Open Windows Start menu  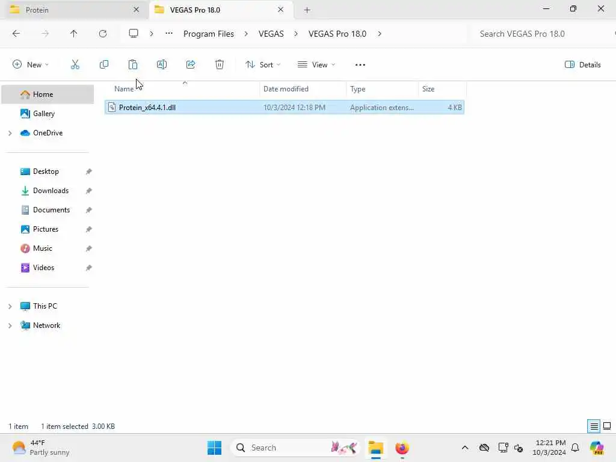pos(215,448)
